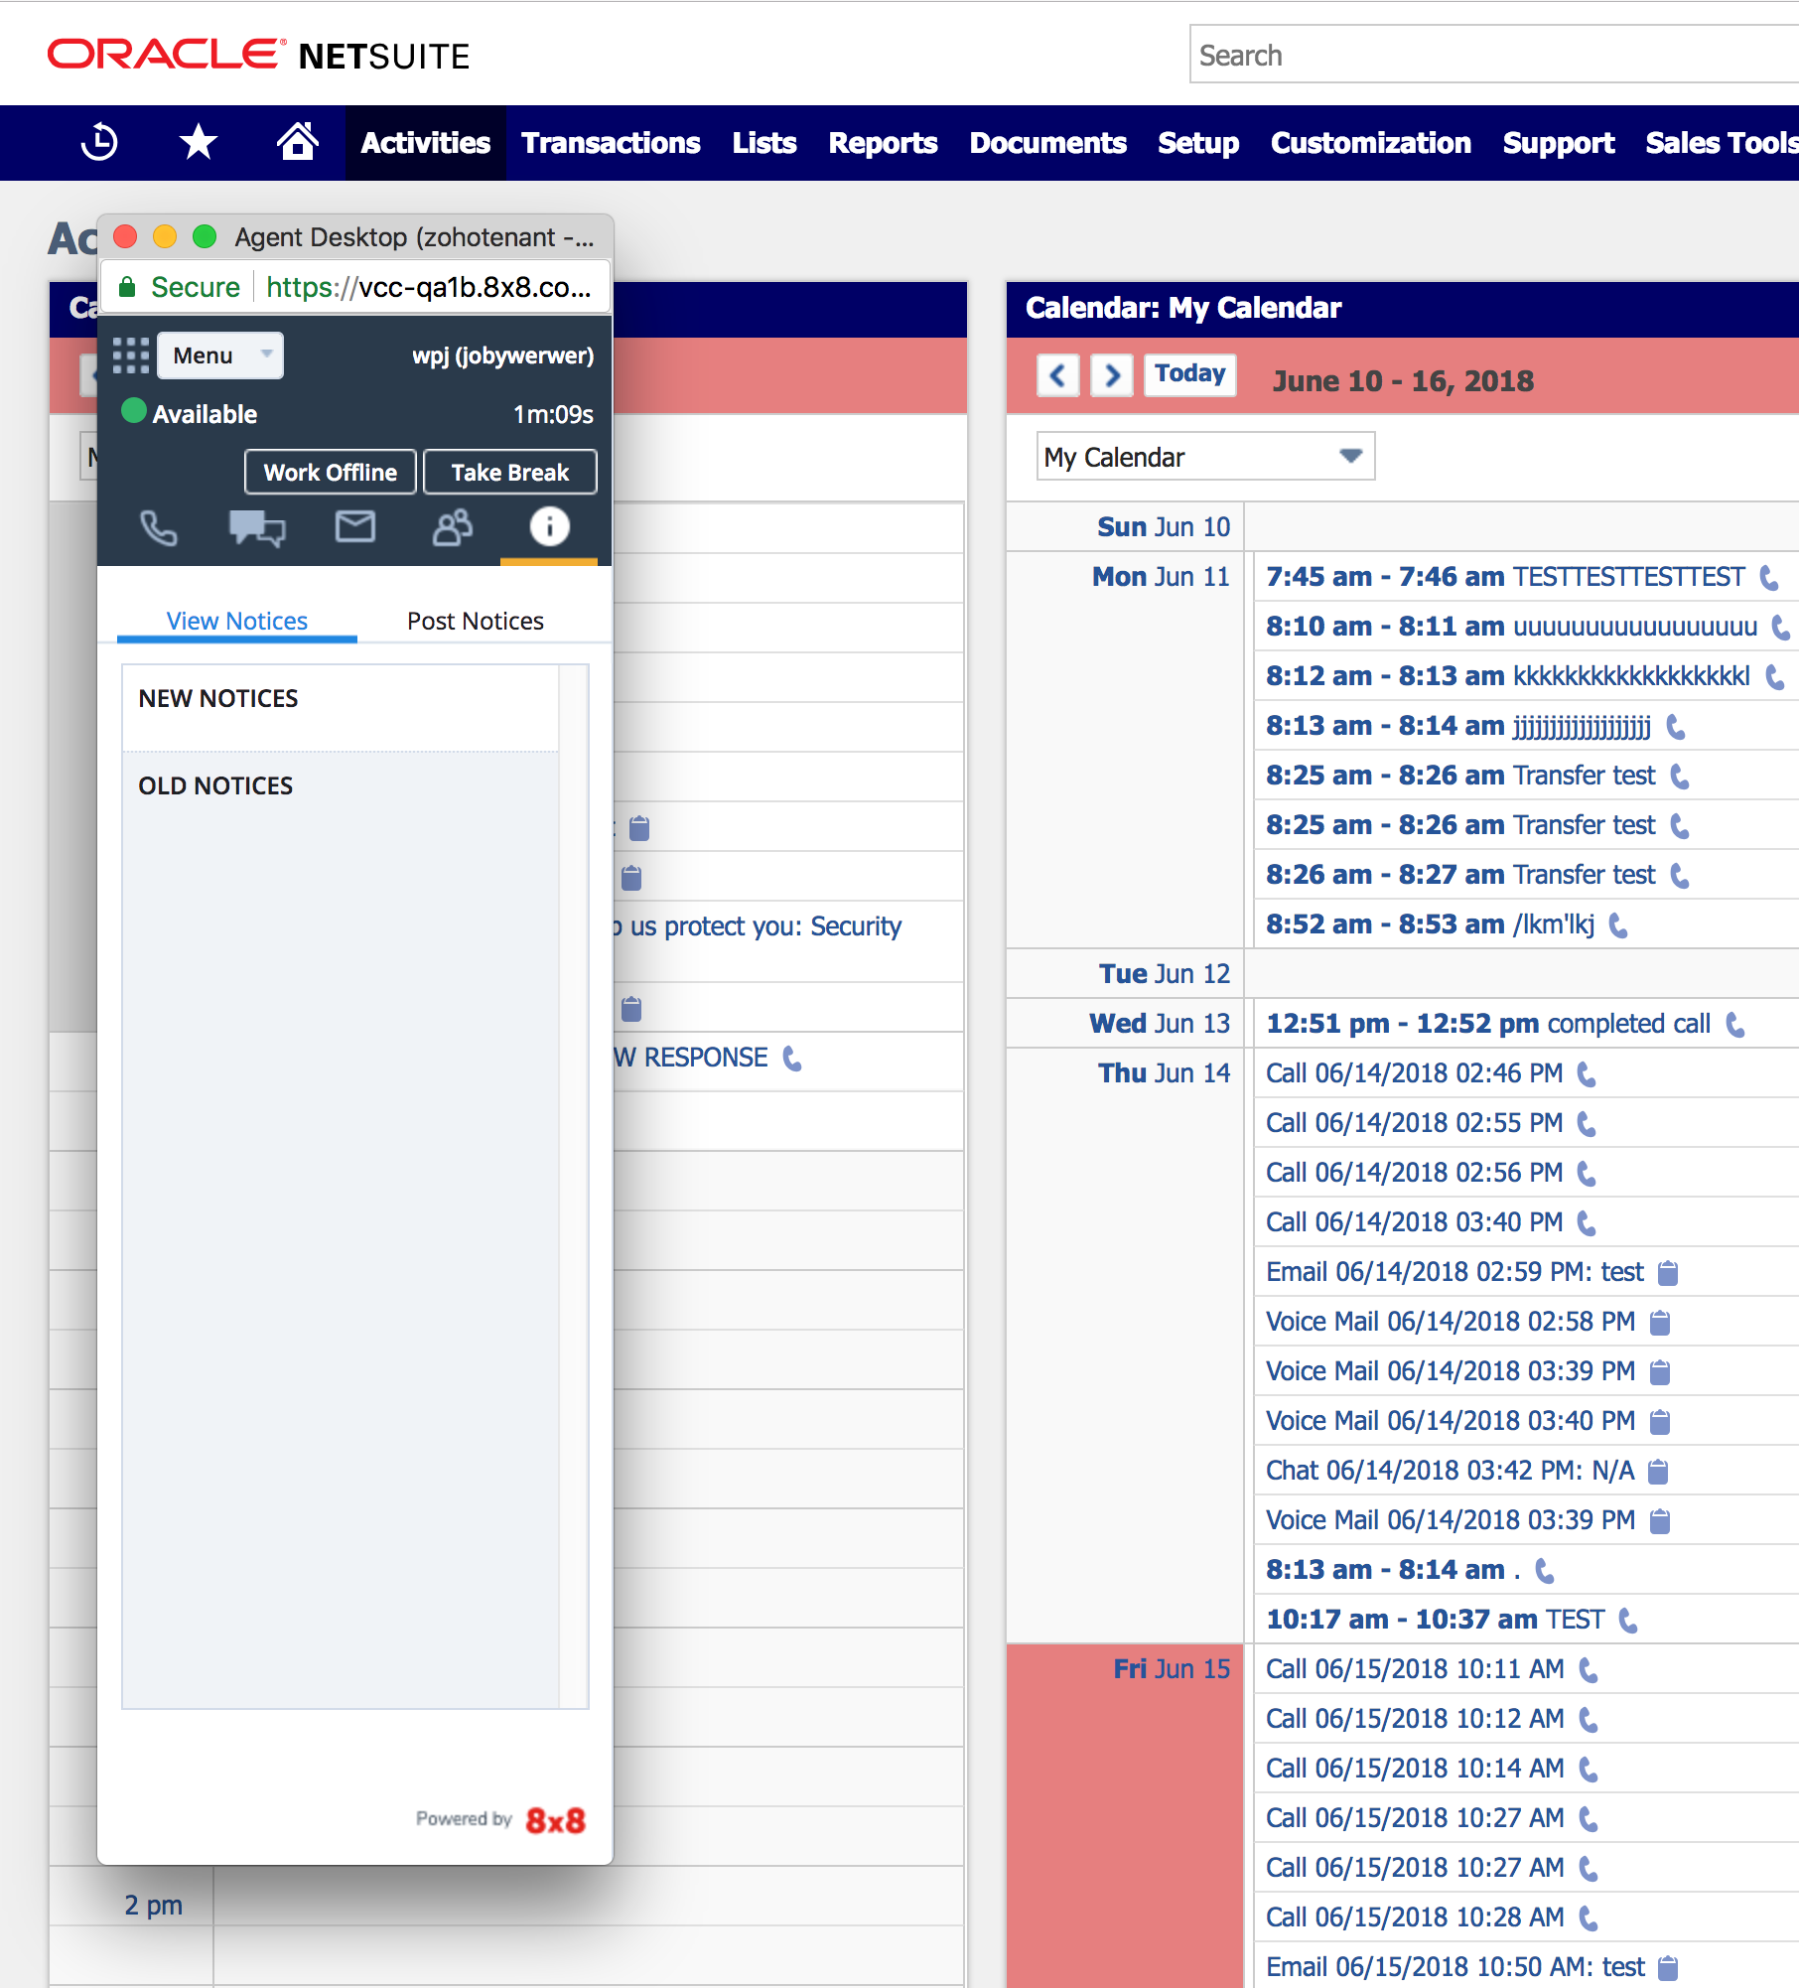Click the NEW NOTICES heading

(x=218, y=698)
